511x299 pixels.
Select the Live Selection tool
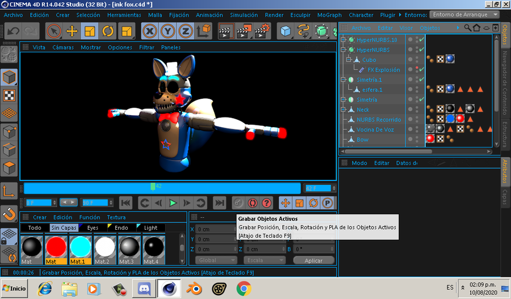pos(54,31)
